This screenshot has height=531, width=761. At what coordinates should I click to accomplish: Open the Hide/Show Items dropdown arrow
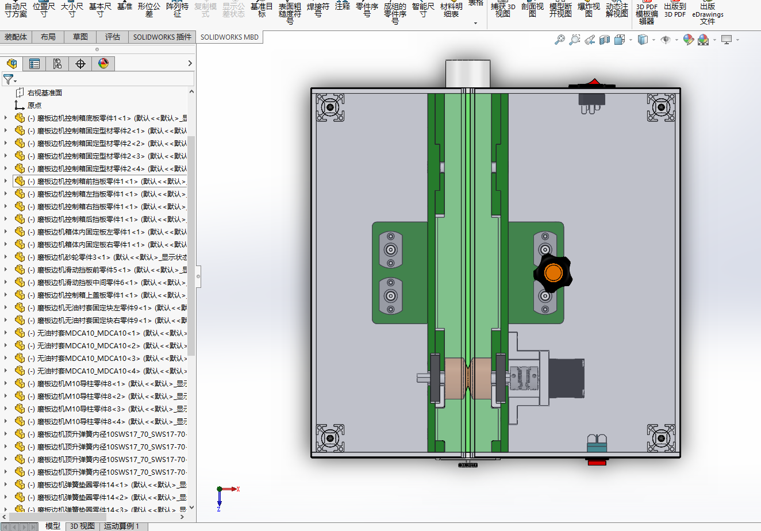677,40
